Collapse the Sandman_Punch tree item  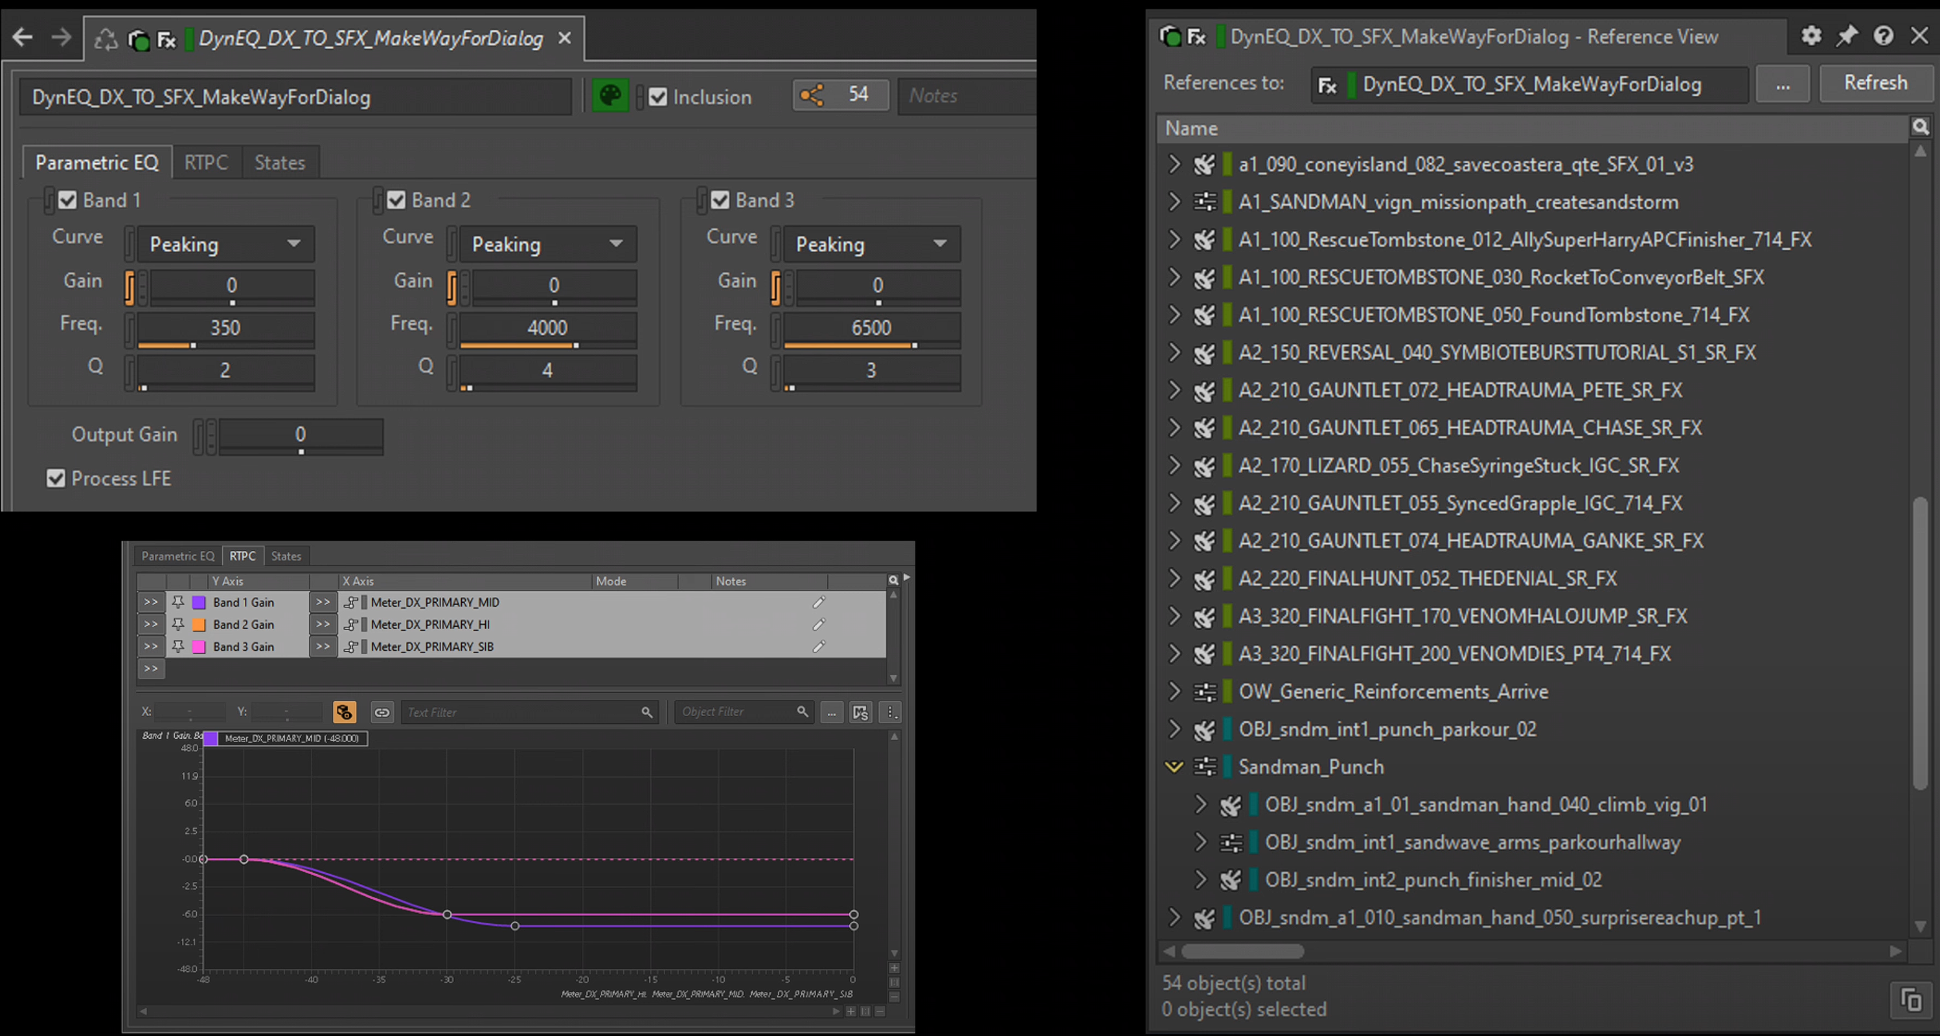click(1173, 767)
